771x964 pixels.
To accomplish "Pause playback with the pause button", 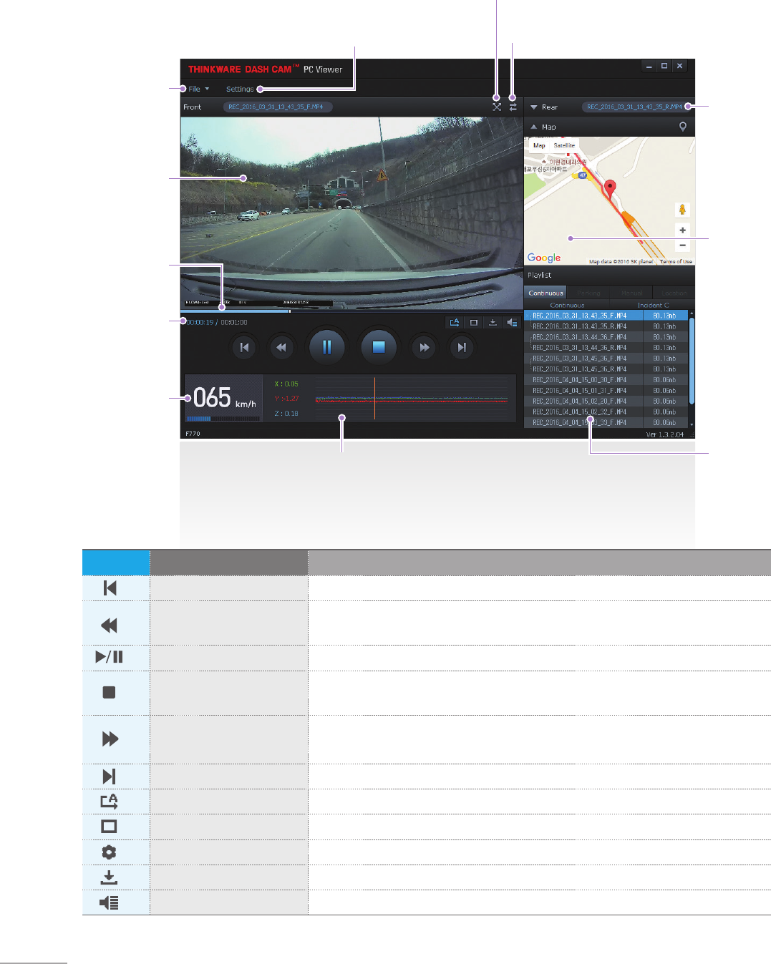I will [326, 347].
